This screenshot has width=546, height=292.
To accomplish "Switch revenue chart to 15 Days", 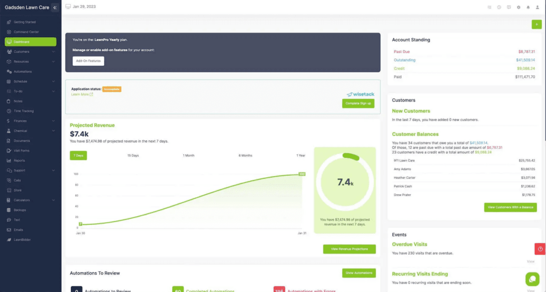I will pyautogui.click(x=133, y=155).
